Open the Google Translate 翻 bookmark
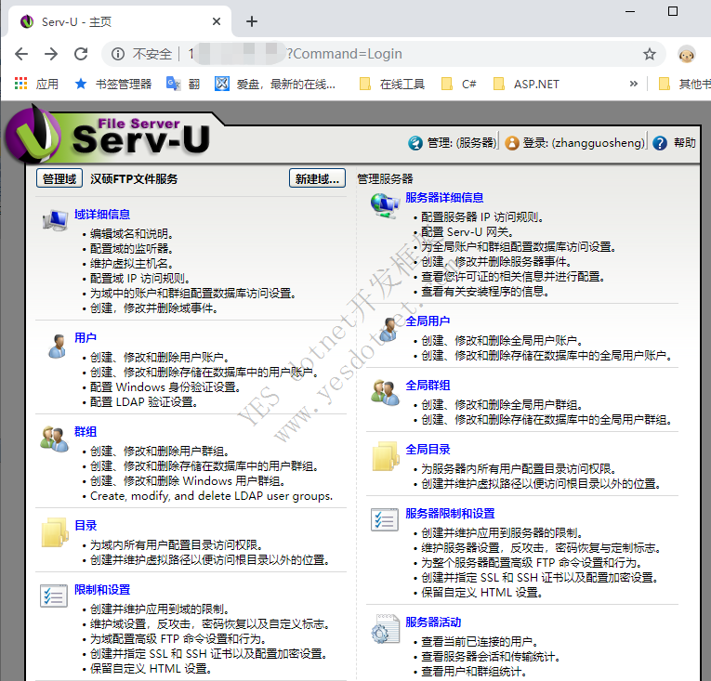Viewport: 711px width, 681px height. (183, 84)
